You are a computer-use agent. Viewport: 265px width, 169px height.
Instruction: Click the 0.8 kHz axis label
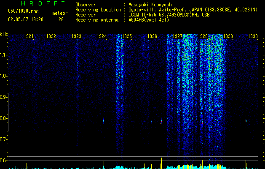point(3,118)
